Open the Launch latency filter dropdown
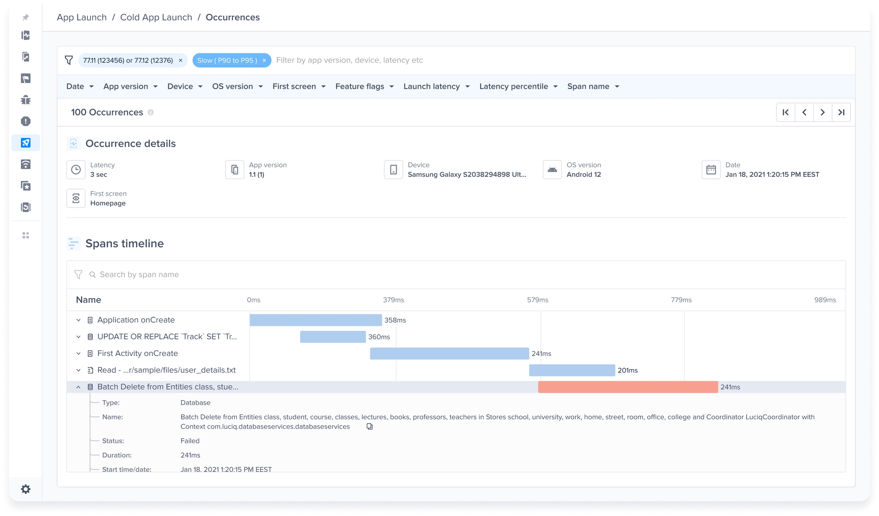The image size is (879, 516). [436, 87]
